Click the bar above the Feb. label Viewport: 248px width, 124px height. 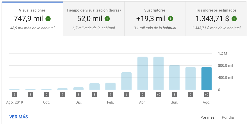click(110, 86)
